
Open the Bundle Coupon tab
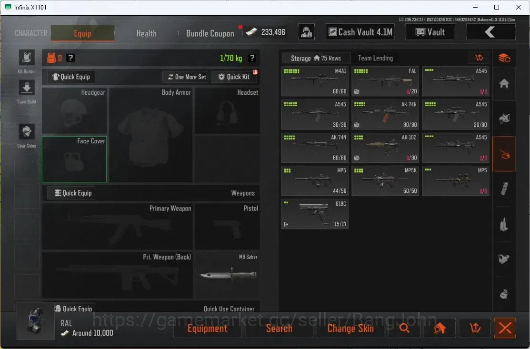click(210, 33)
